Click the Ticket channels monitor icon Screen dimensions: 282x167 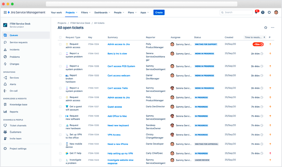pos(5,125)
